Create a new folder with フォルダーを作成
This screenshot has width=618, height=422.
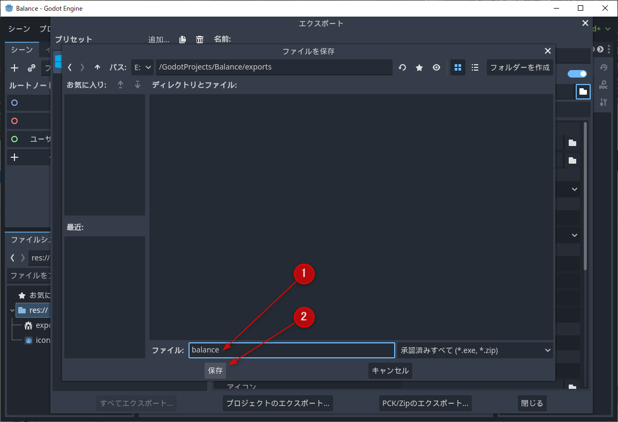pyautogui.click(x=519, y=67)
